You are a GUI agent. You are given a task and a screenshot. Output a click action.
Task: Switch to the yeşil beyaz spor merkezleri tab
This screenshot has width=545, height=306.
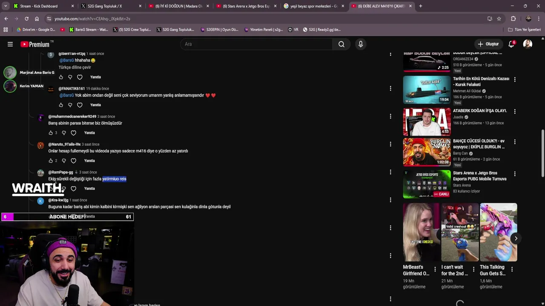click(313, 6)
